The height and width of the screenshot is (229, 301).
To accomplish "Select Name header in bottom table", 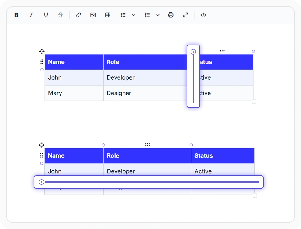I will (x=74, y=155).
